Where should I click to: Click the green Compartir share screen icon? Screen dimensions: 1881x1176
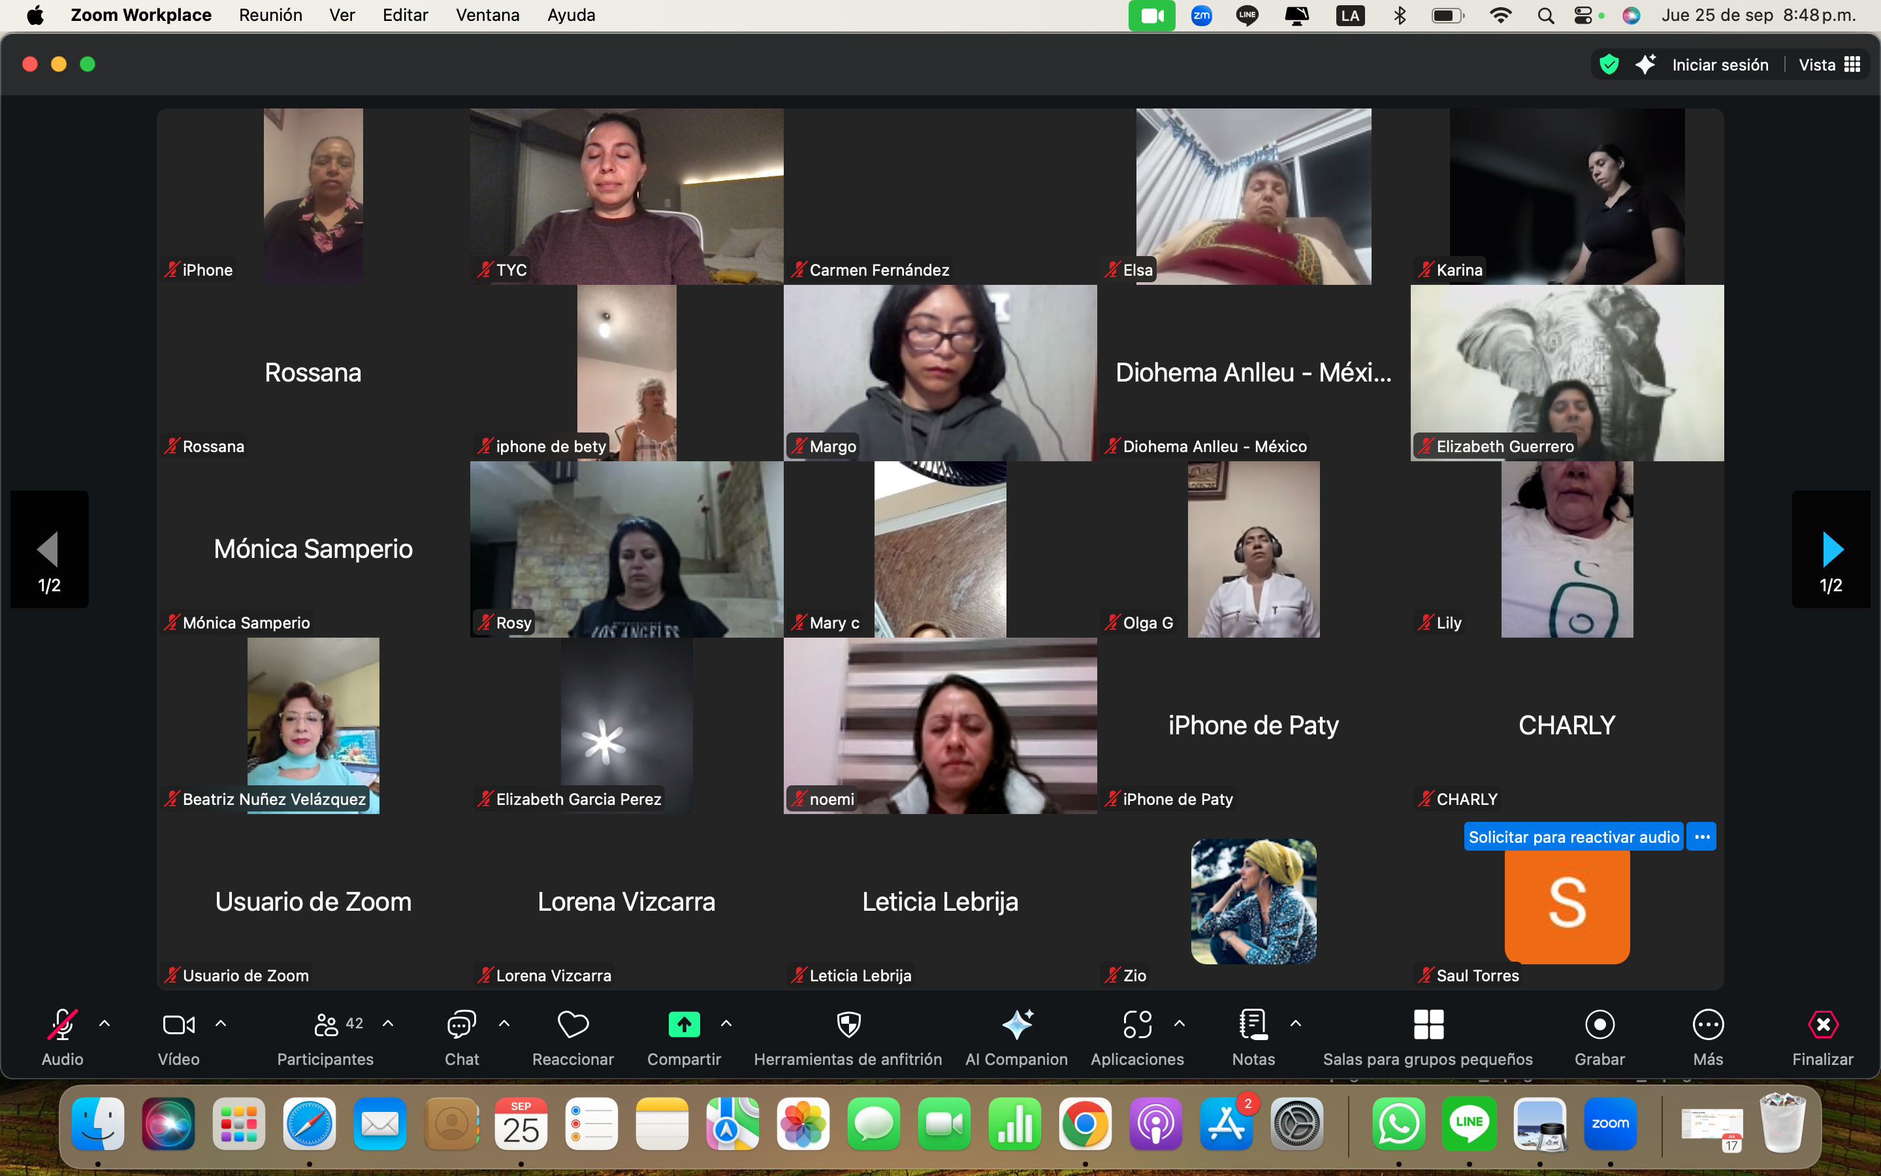point(684,1025)
